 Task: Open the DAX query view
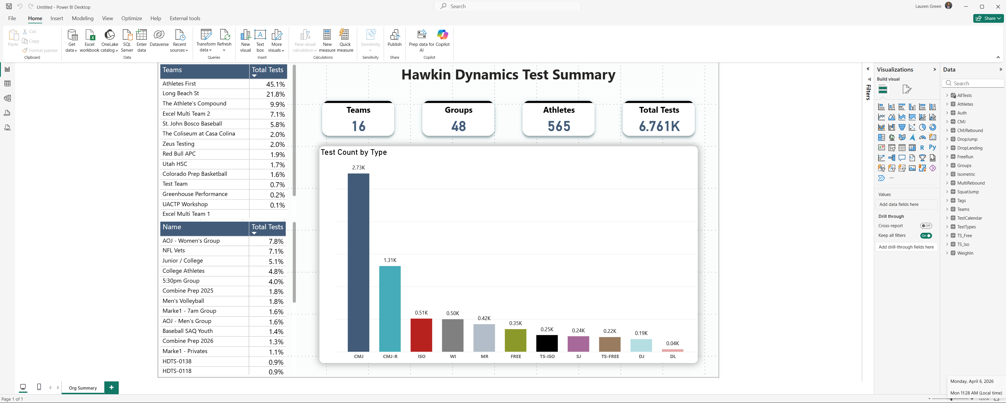(x=7, y=113)
